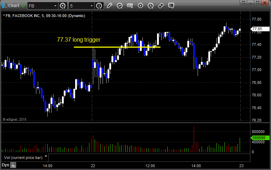Click the 22 date label on time axis
271x170 pixels.
93,166
